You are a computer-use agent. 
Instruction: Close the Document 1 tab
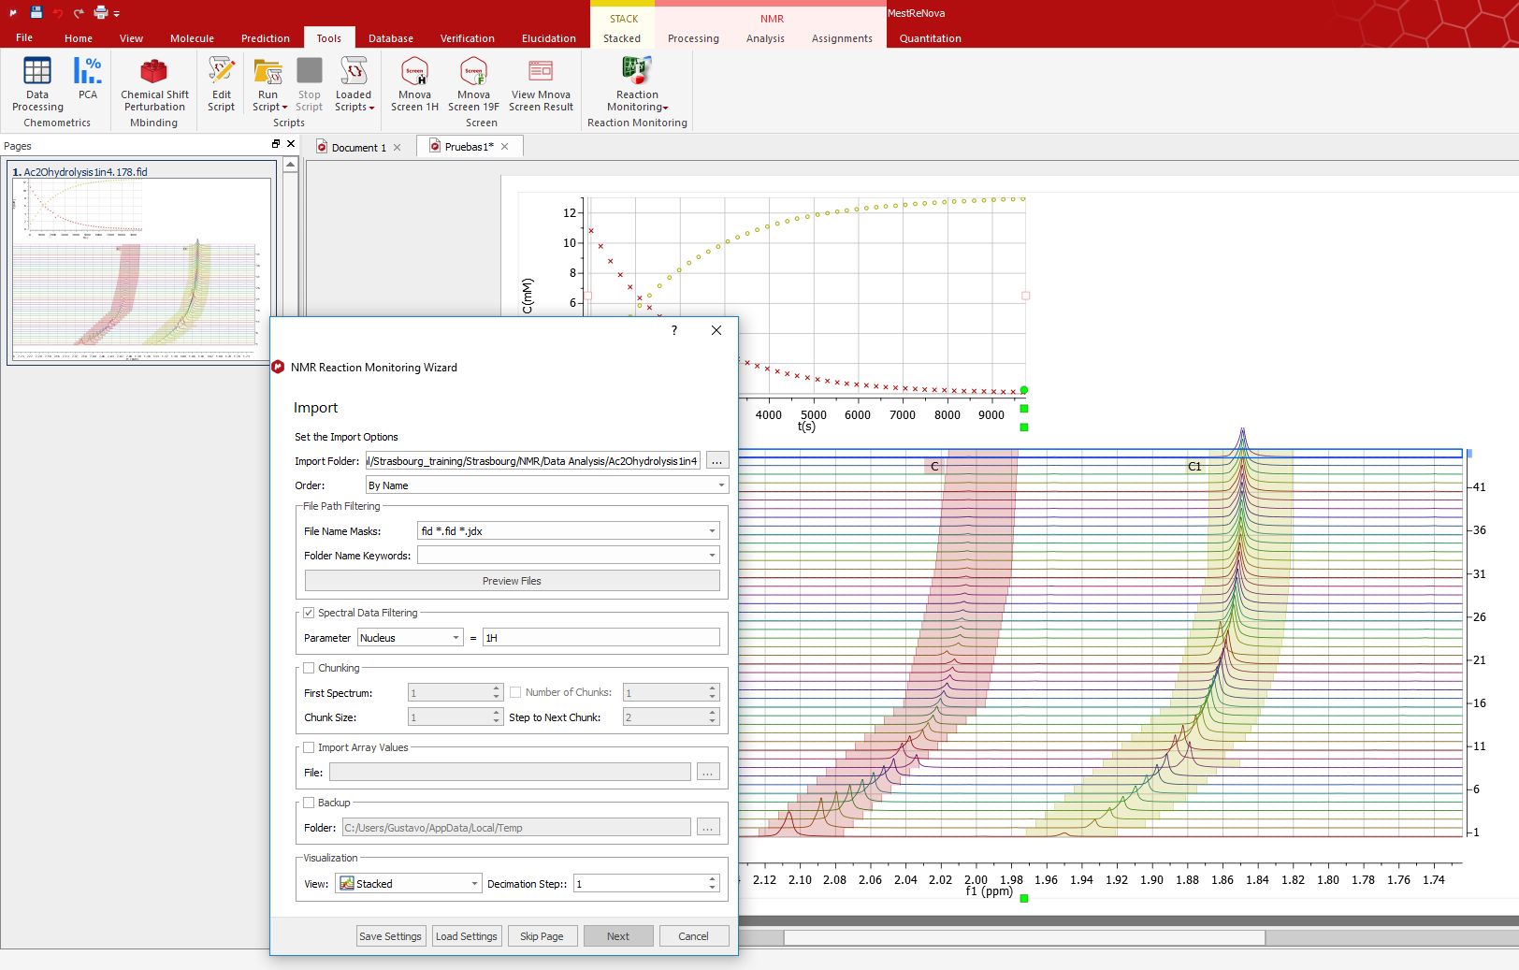click(398, 148)
